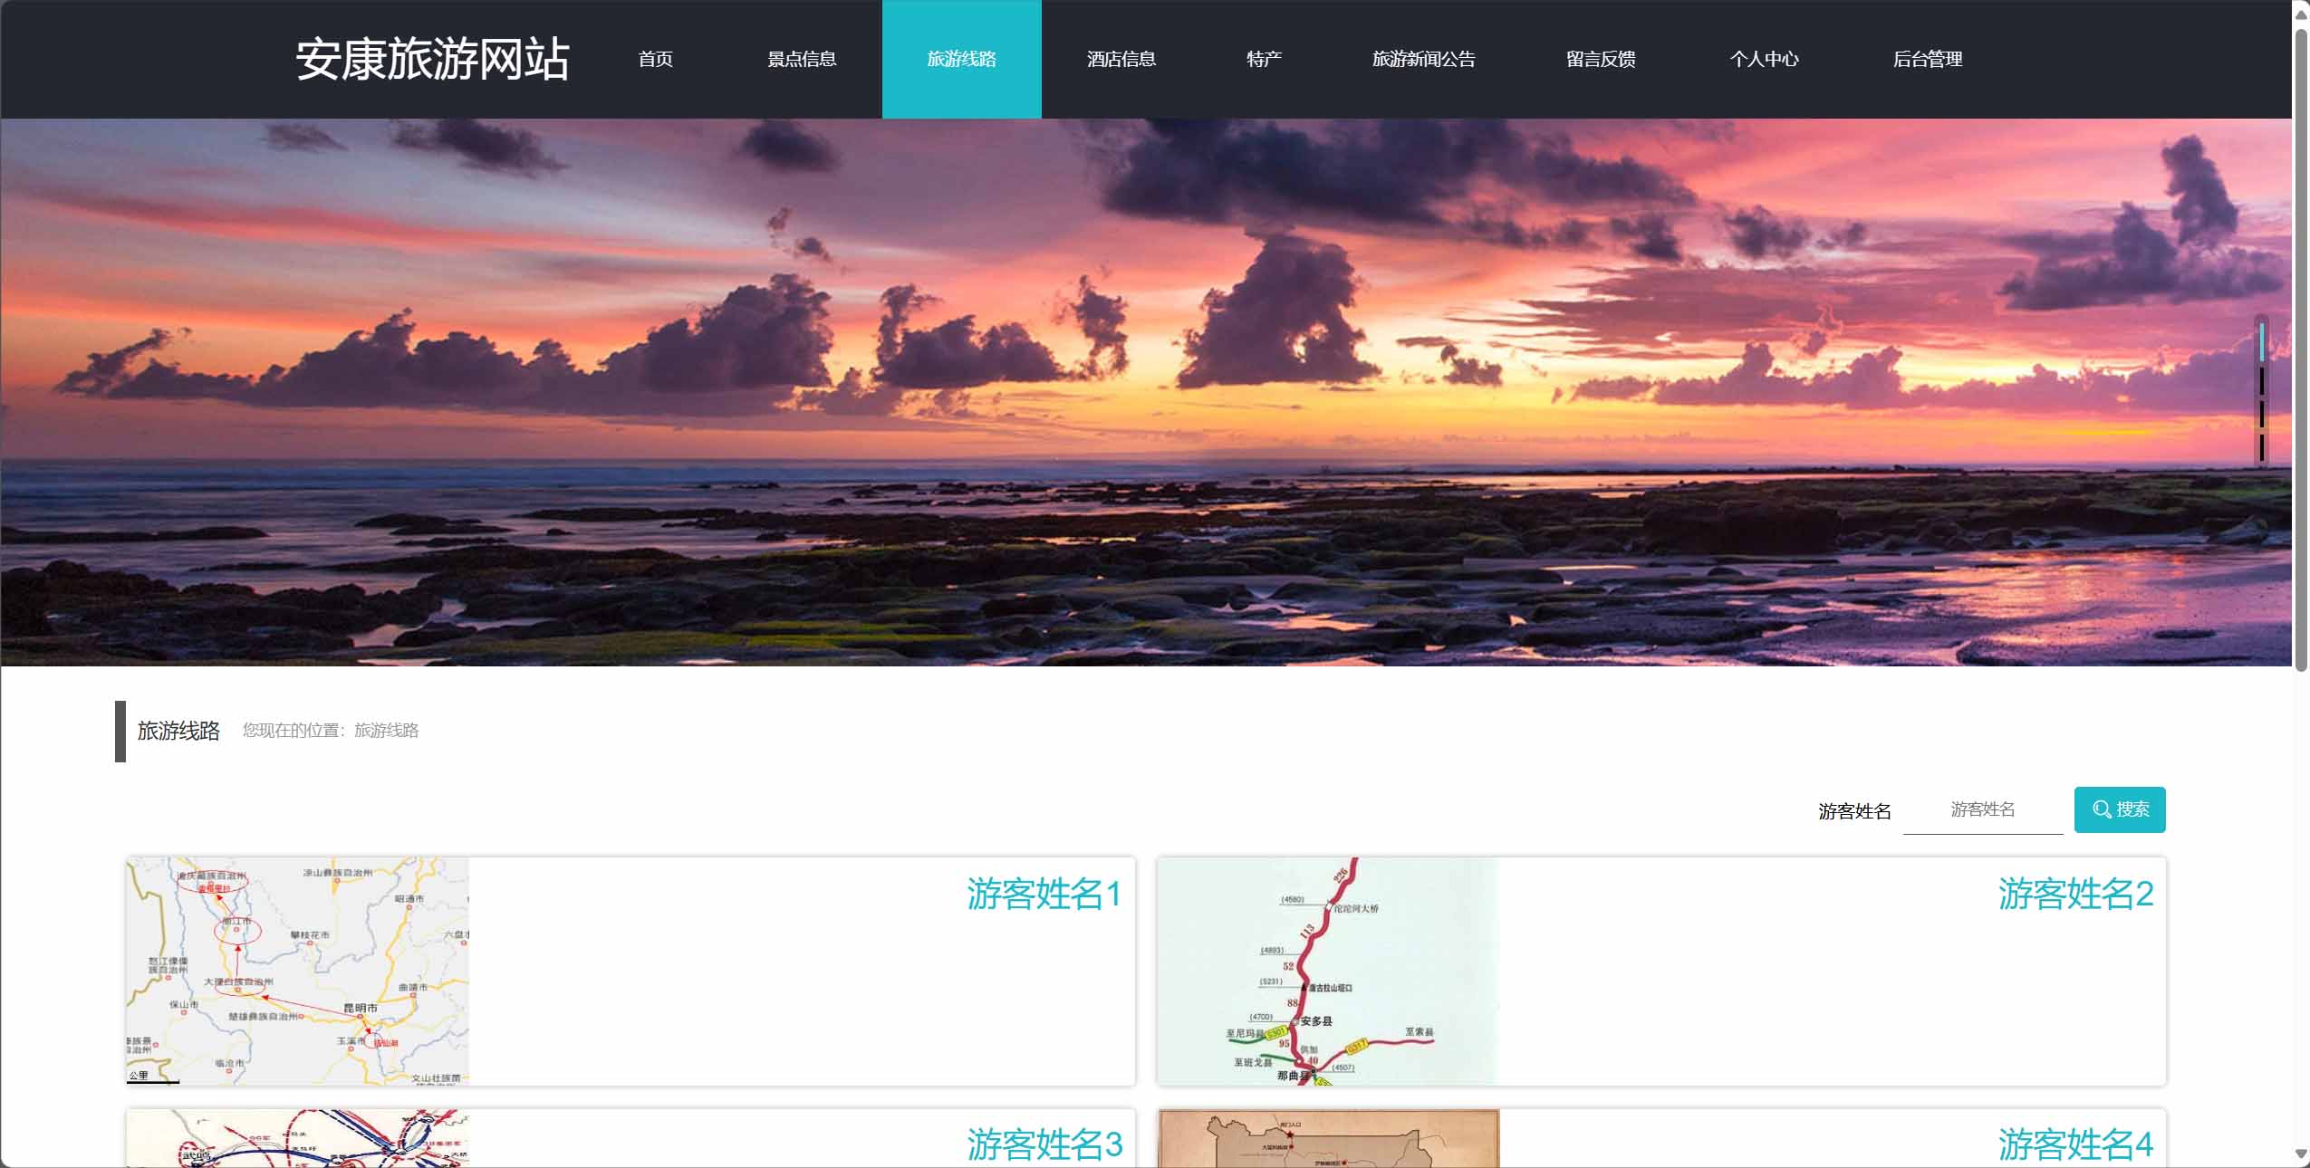This screenshot has width=2310, height=1168.
Task: Click the page scrollbar down arrow
Action: pyautogui.click(x=2301, y=1154)
